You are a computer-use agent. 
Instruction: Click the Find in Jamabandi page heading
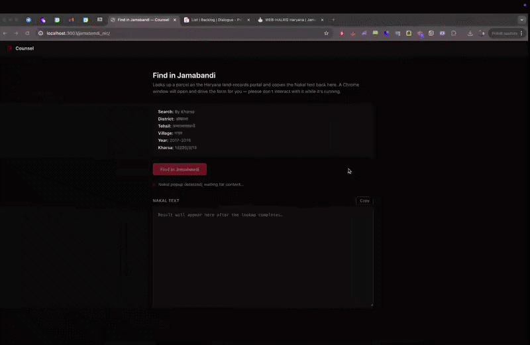pyautogui.click(x=184, y=75)
